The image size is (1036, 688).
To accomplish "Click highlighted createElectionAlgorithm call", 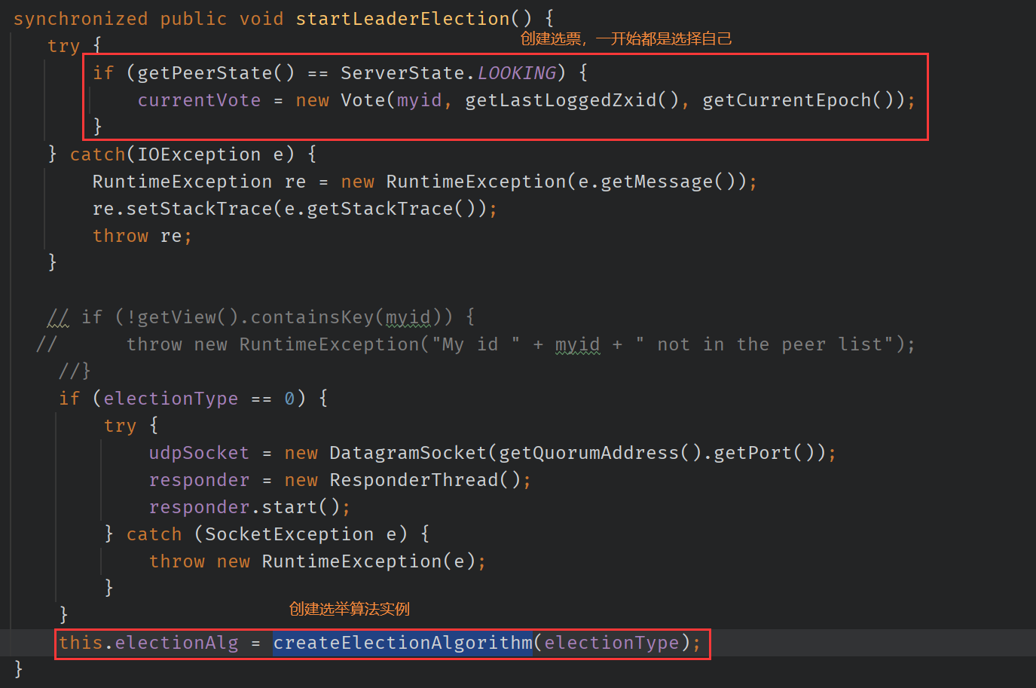I will click(403, 643).
